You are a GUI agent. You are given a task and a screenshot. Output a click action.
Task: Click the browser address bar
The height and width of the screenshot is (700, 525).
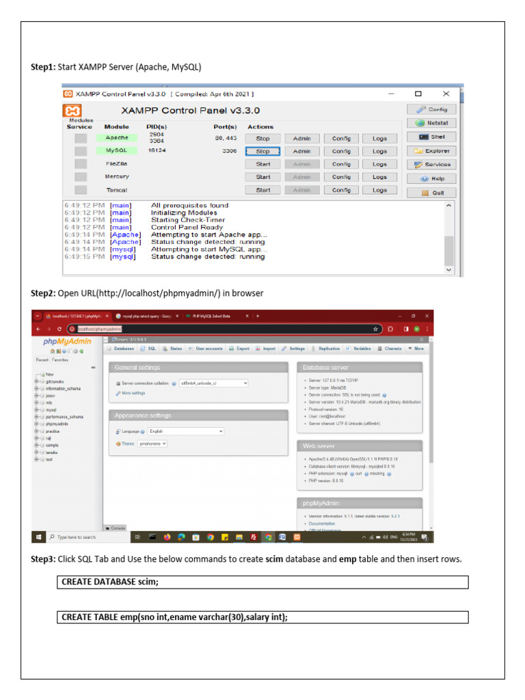[226, 329]
